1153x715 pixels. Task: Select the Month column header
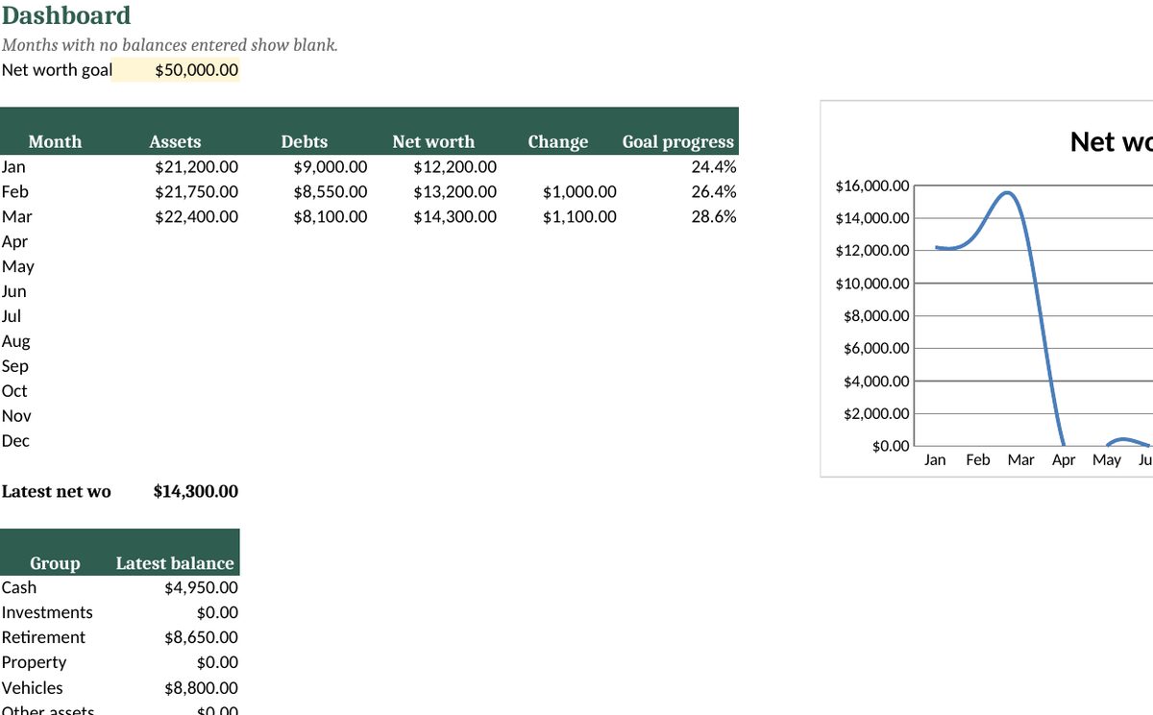click(55, 141)
